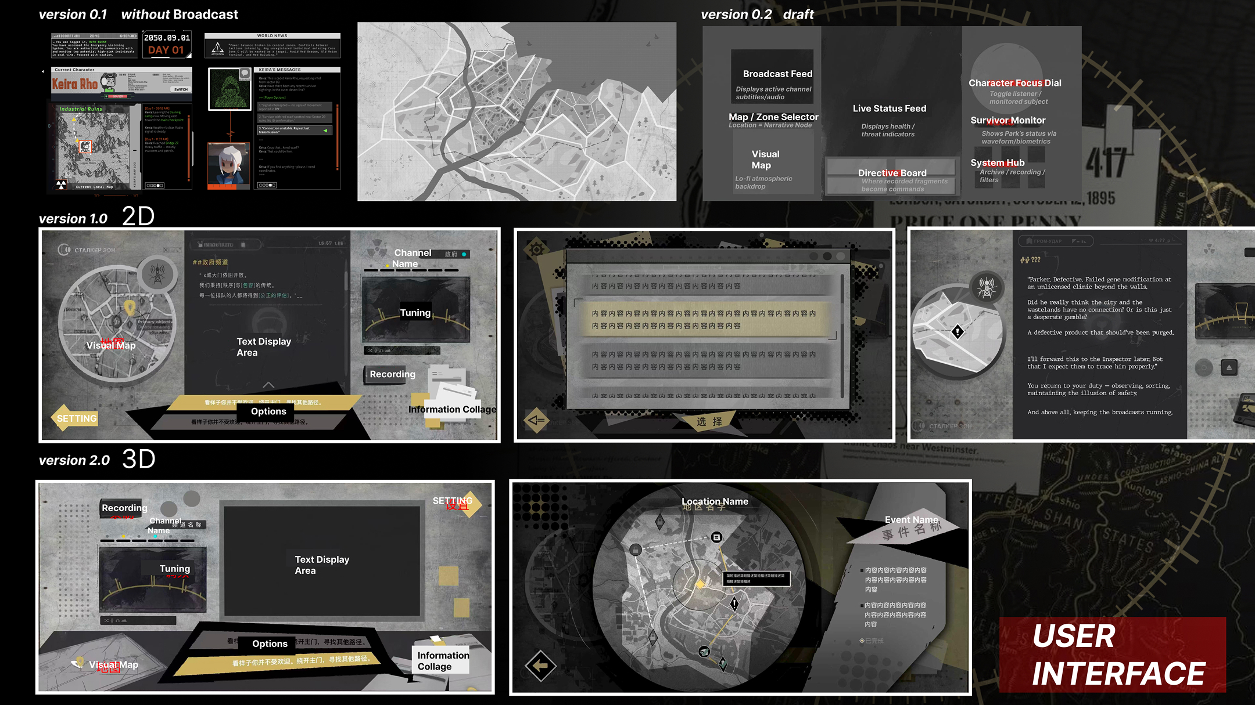
Task: Collapse the left-side triangle arrow by Current Character
Action: (x=43, y=71)
